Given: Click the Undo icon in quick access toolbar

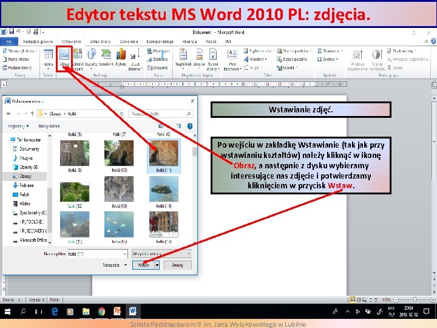Looking at the screenshot, I should click(x=18, y=32).
